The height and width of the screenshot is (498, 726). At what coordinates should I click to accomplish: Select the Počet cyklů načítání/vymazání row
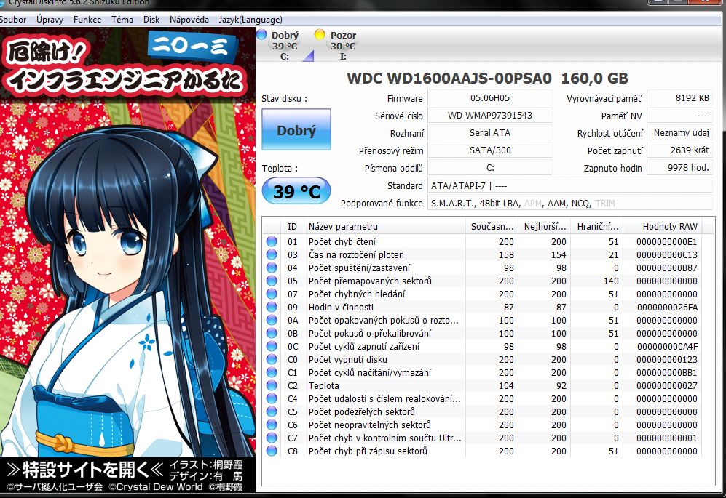[482, 372]
